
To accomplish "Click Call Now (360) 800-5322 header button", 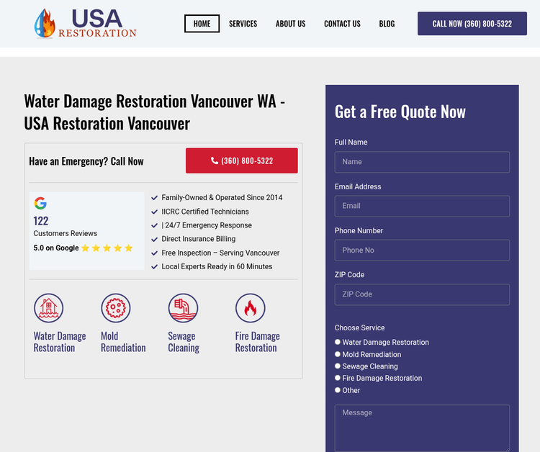I will tap(472, 24).
